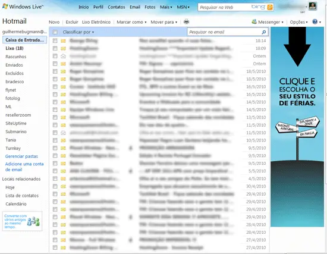Click envelope icon of 4/5/2010 message
Screen dimensions: 327x254
pos(63,179)
